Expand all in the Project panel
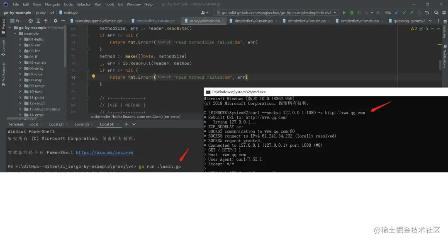 38,21
